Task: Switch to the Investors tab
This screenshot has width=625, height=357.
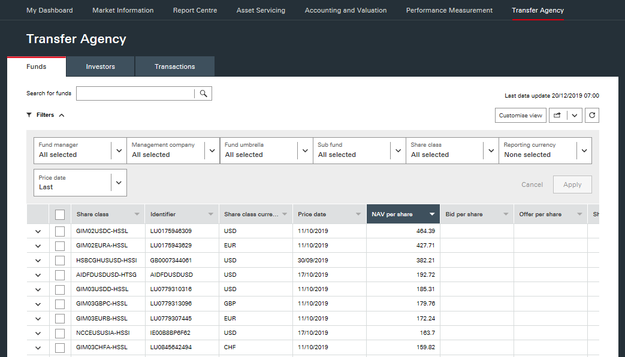Action: click(100, 66)
